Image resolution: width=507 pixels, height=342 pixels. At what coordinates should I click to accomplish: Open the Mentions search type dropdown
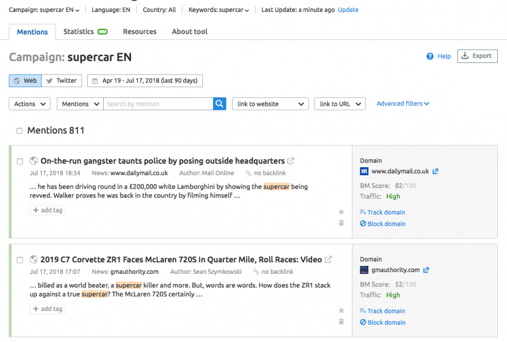click(80, 104)
